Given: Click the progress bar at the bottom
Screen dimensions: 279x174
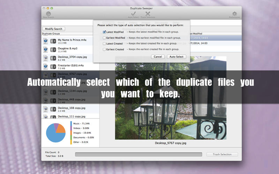Looking at the screenshot, I should pyautogui.click(x=138, y=154).
